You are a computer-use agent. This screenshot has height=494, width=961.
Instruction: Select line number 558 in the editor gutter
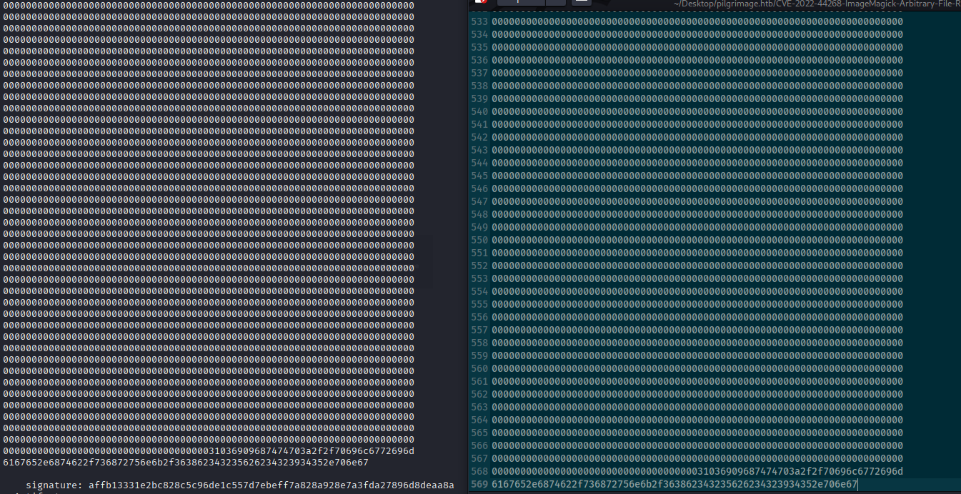coord(479,343)
